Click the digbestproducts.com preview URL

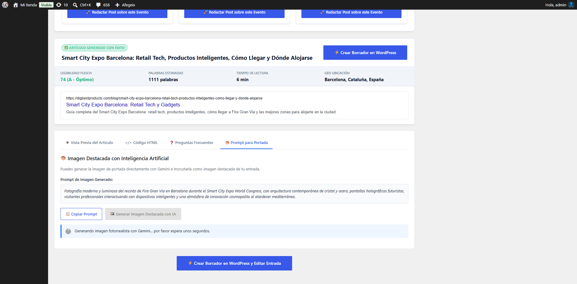point(164,98)
